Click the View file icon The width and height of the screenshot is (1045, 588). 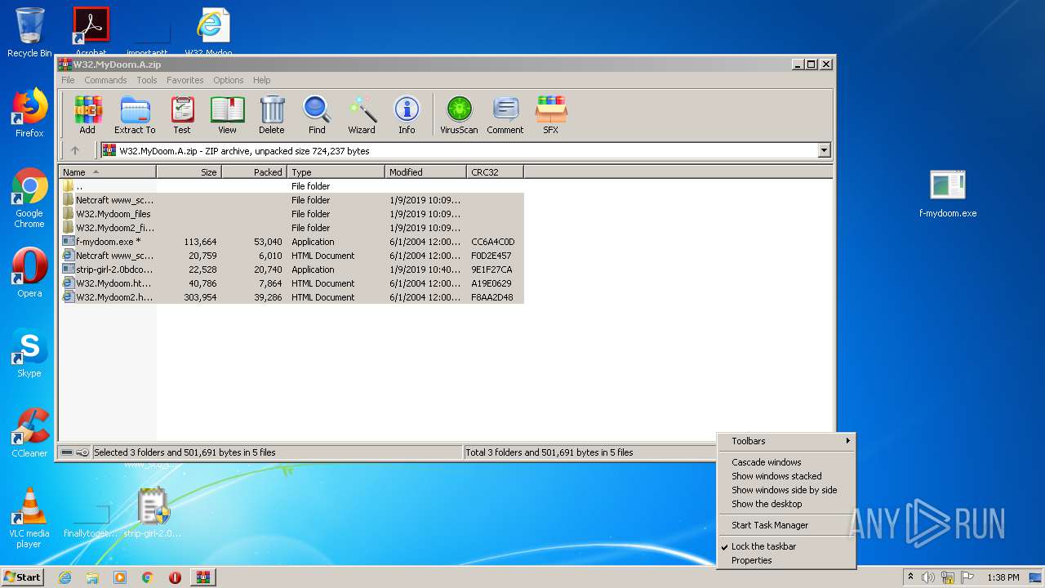227,114
